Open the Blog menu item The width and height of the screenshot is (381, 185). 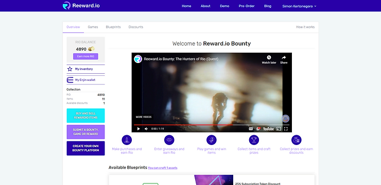268,6
